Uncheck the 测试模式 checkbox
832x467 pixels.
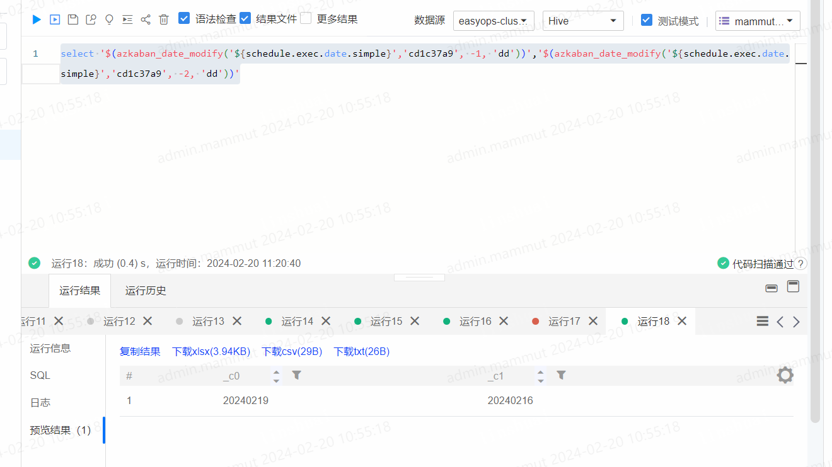point(647,20)
